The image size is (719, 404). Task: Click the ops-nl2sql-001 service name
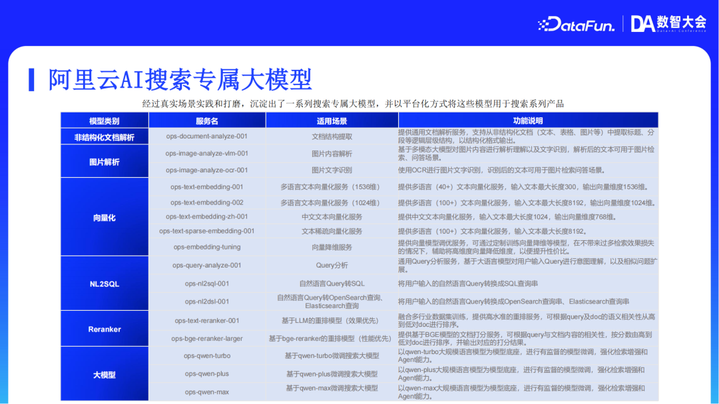pyautogui.click(x=206, y=284)
